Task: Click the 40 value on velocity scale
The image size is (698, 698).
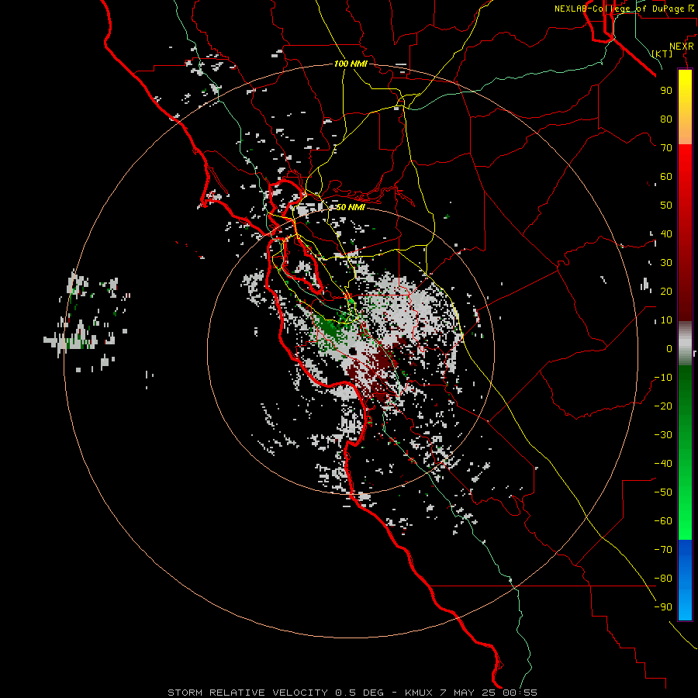Action: (666, 233)
